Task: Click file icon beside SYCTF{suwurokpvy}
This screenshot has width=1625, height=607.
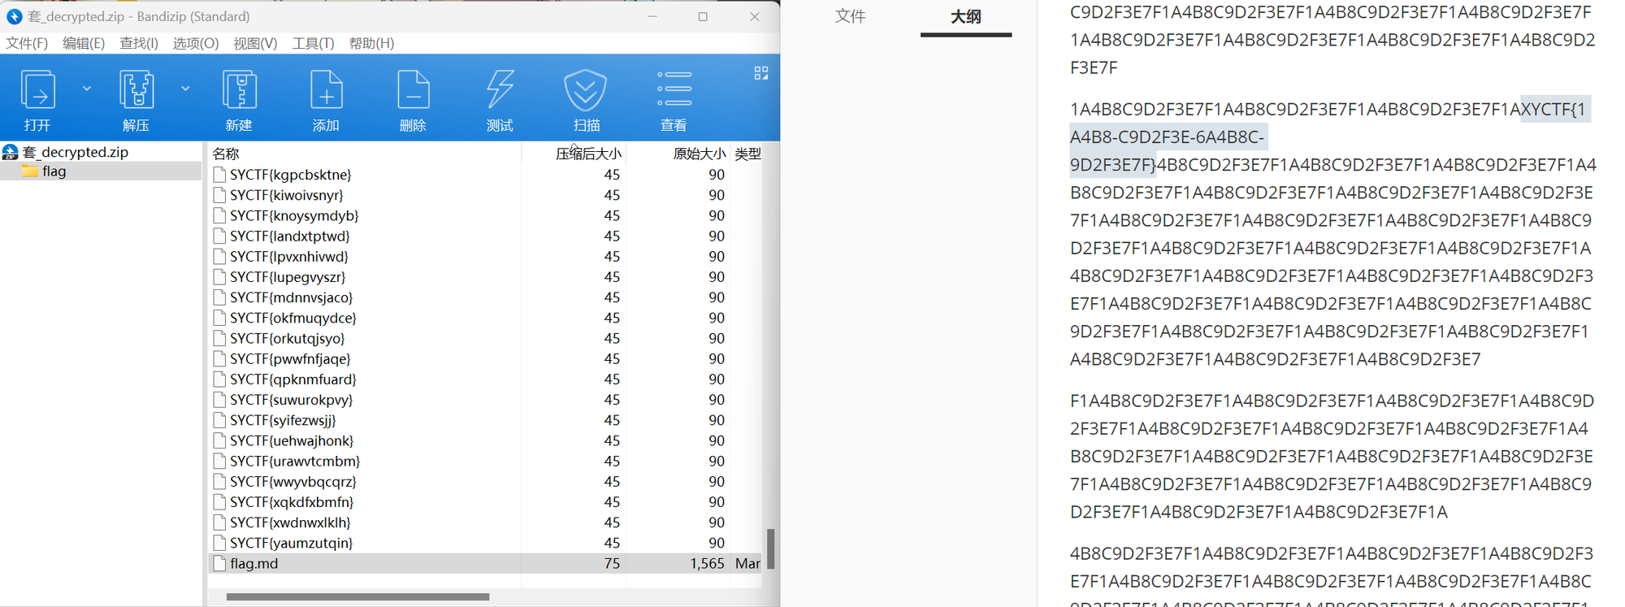Action: (x=219, y=400)
